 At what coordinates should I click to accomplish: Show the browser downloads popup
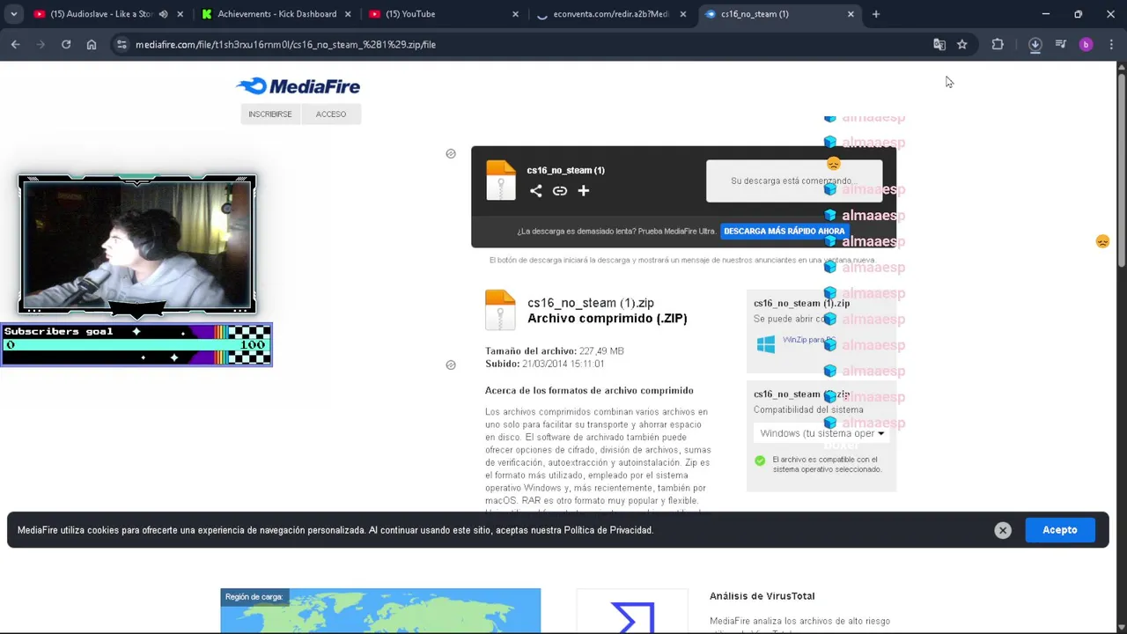(1035, 44)
